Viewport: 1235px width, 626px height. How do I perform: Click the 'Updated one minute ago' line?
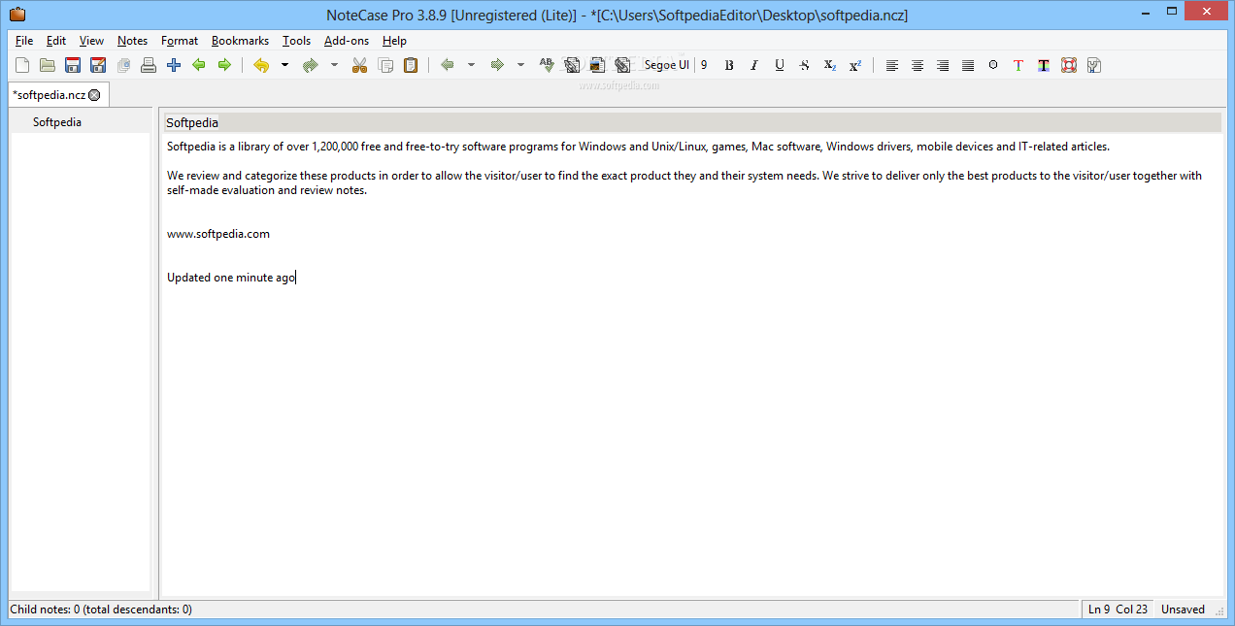231,278
